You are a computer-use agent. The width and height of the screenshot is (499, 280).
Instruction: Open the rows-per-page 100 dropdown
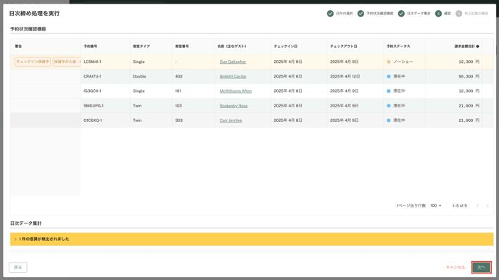point(436,205)
